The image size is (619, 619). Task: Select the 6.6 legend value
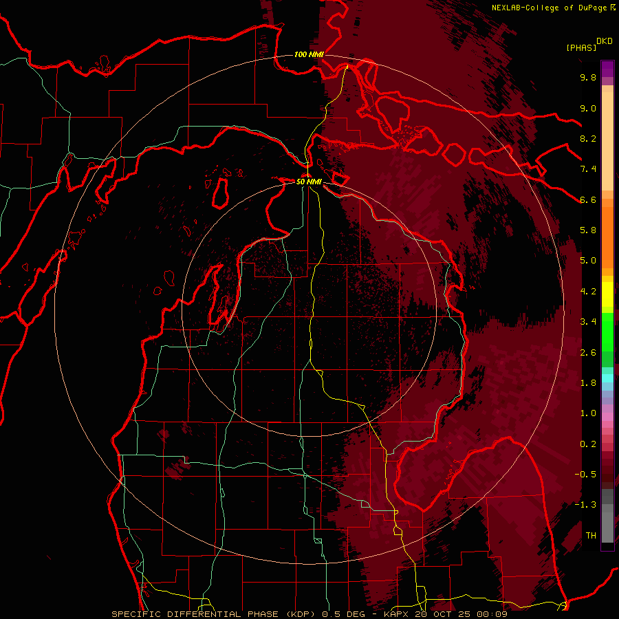(x=588, y=199)
